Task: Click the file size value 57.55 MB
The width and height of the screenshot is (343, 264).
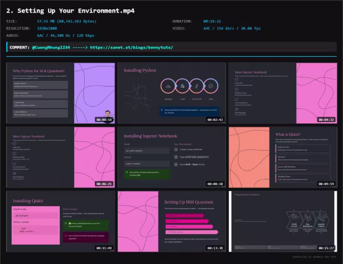Action: pyautogui.click(x=67, y=21)
